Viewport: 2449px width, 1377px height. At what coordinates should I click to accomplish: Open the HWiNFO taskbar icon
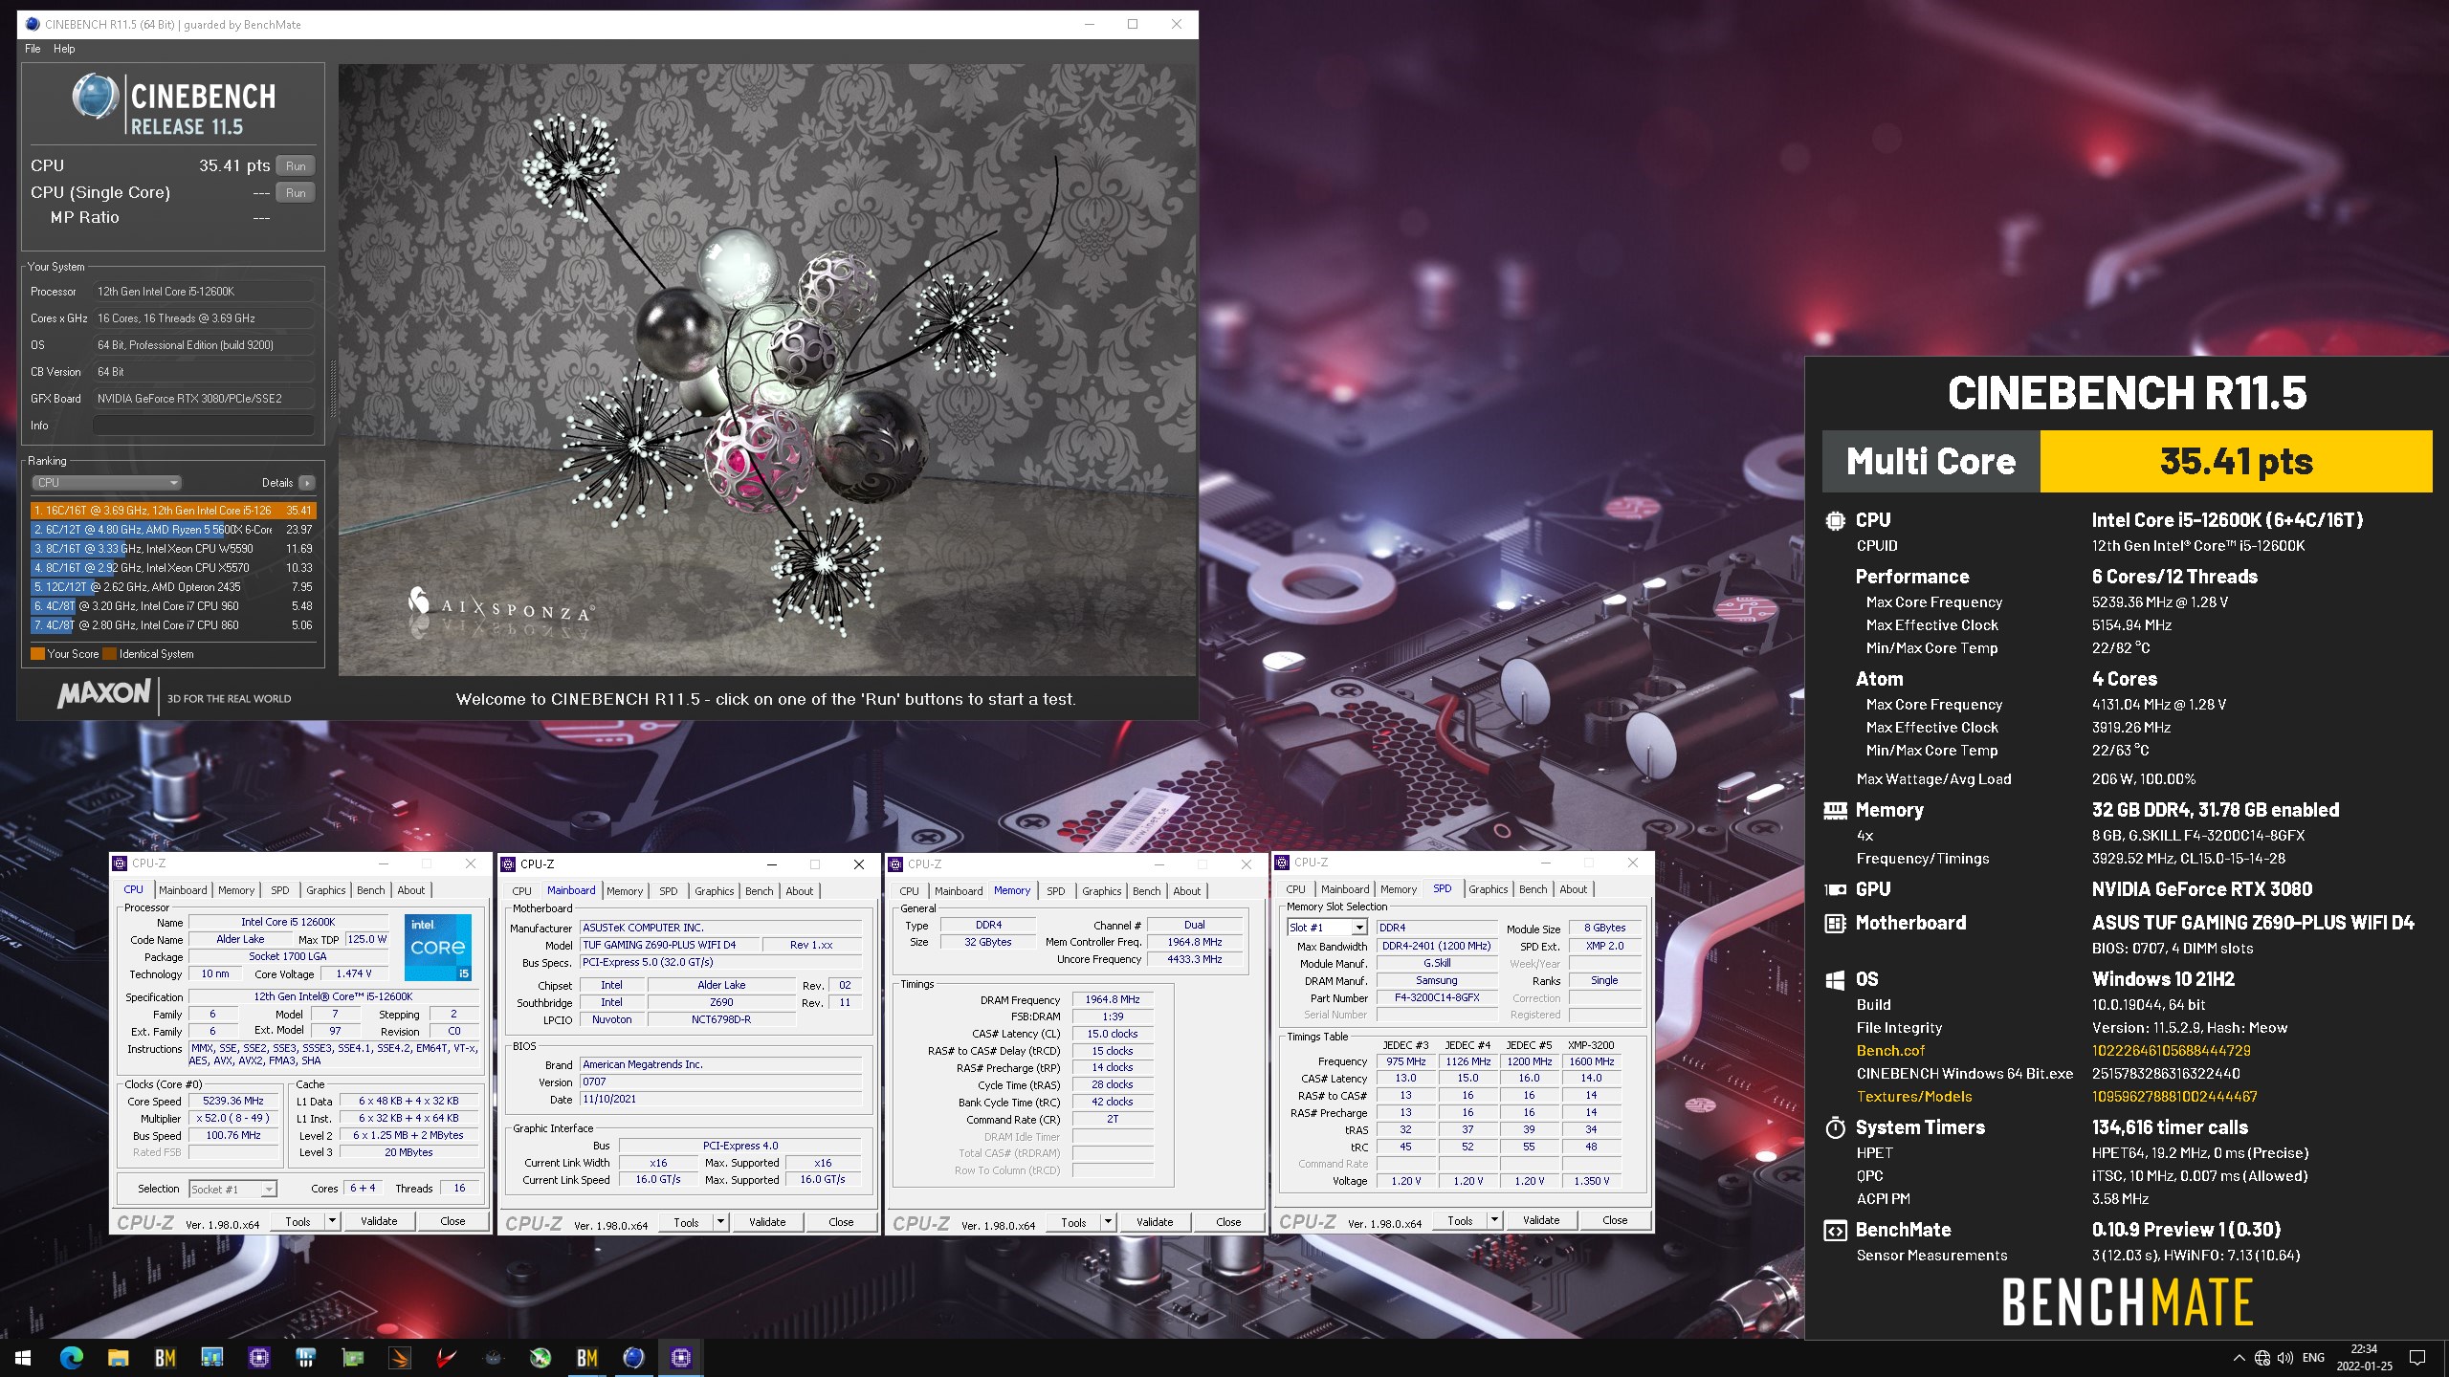(x=305, y=1357)
